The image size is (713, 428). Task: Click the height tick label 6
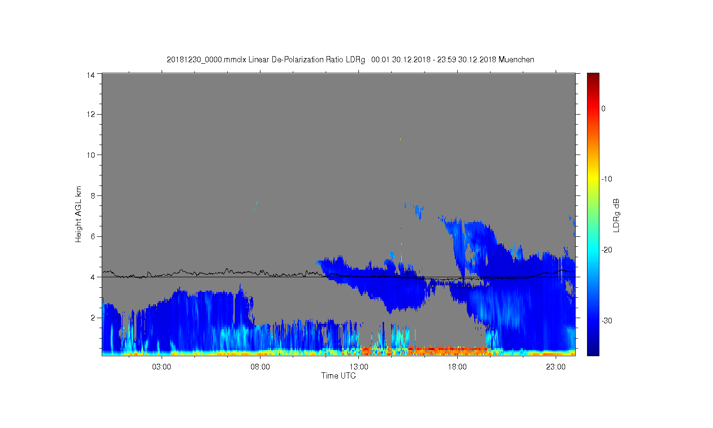tap(93, 236)
